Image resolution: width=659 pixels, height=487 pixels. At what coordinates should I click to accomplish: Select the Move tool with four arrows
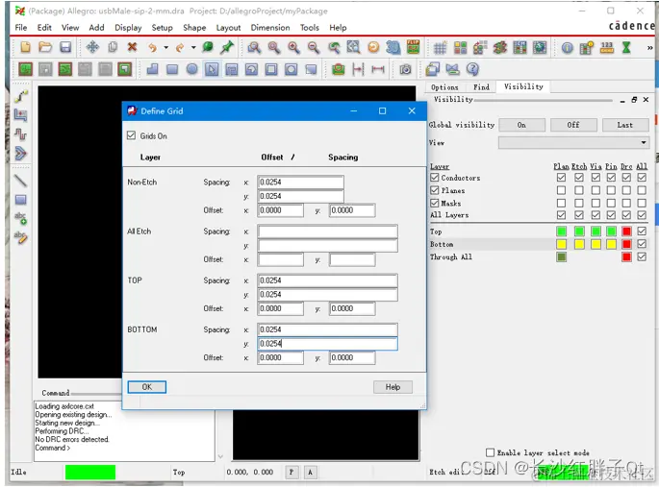click(x=92, y=47)
